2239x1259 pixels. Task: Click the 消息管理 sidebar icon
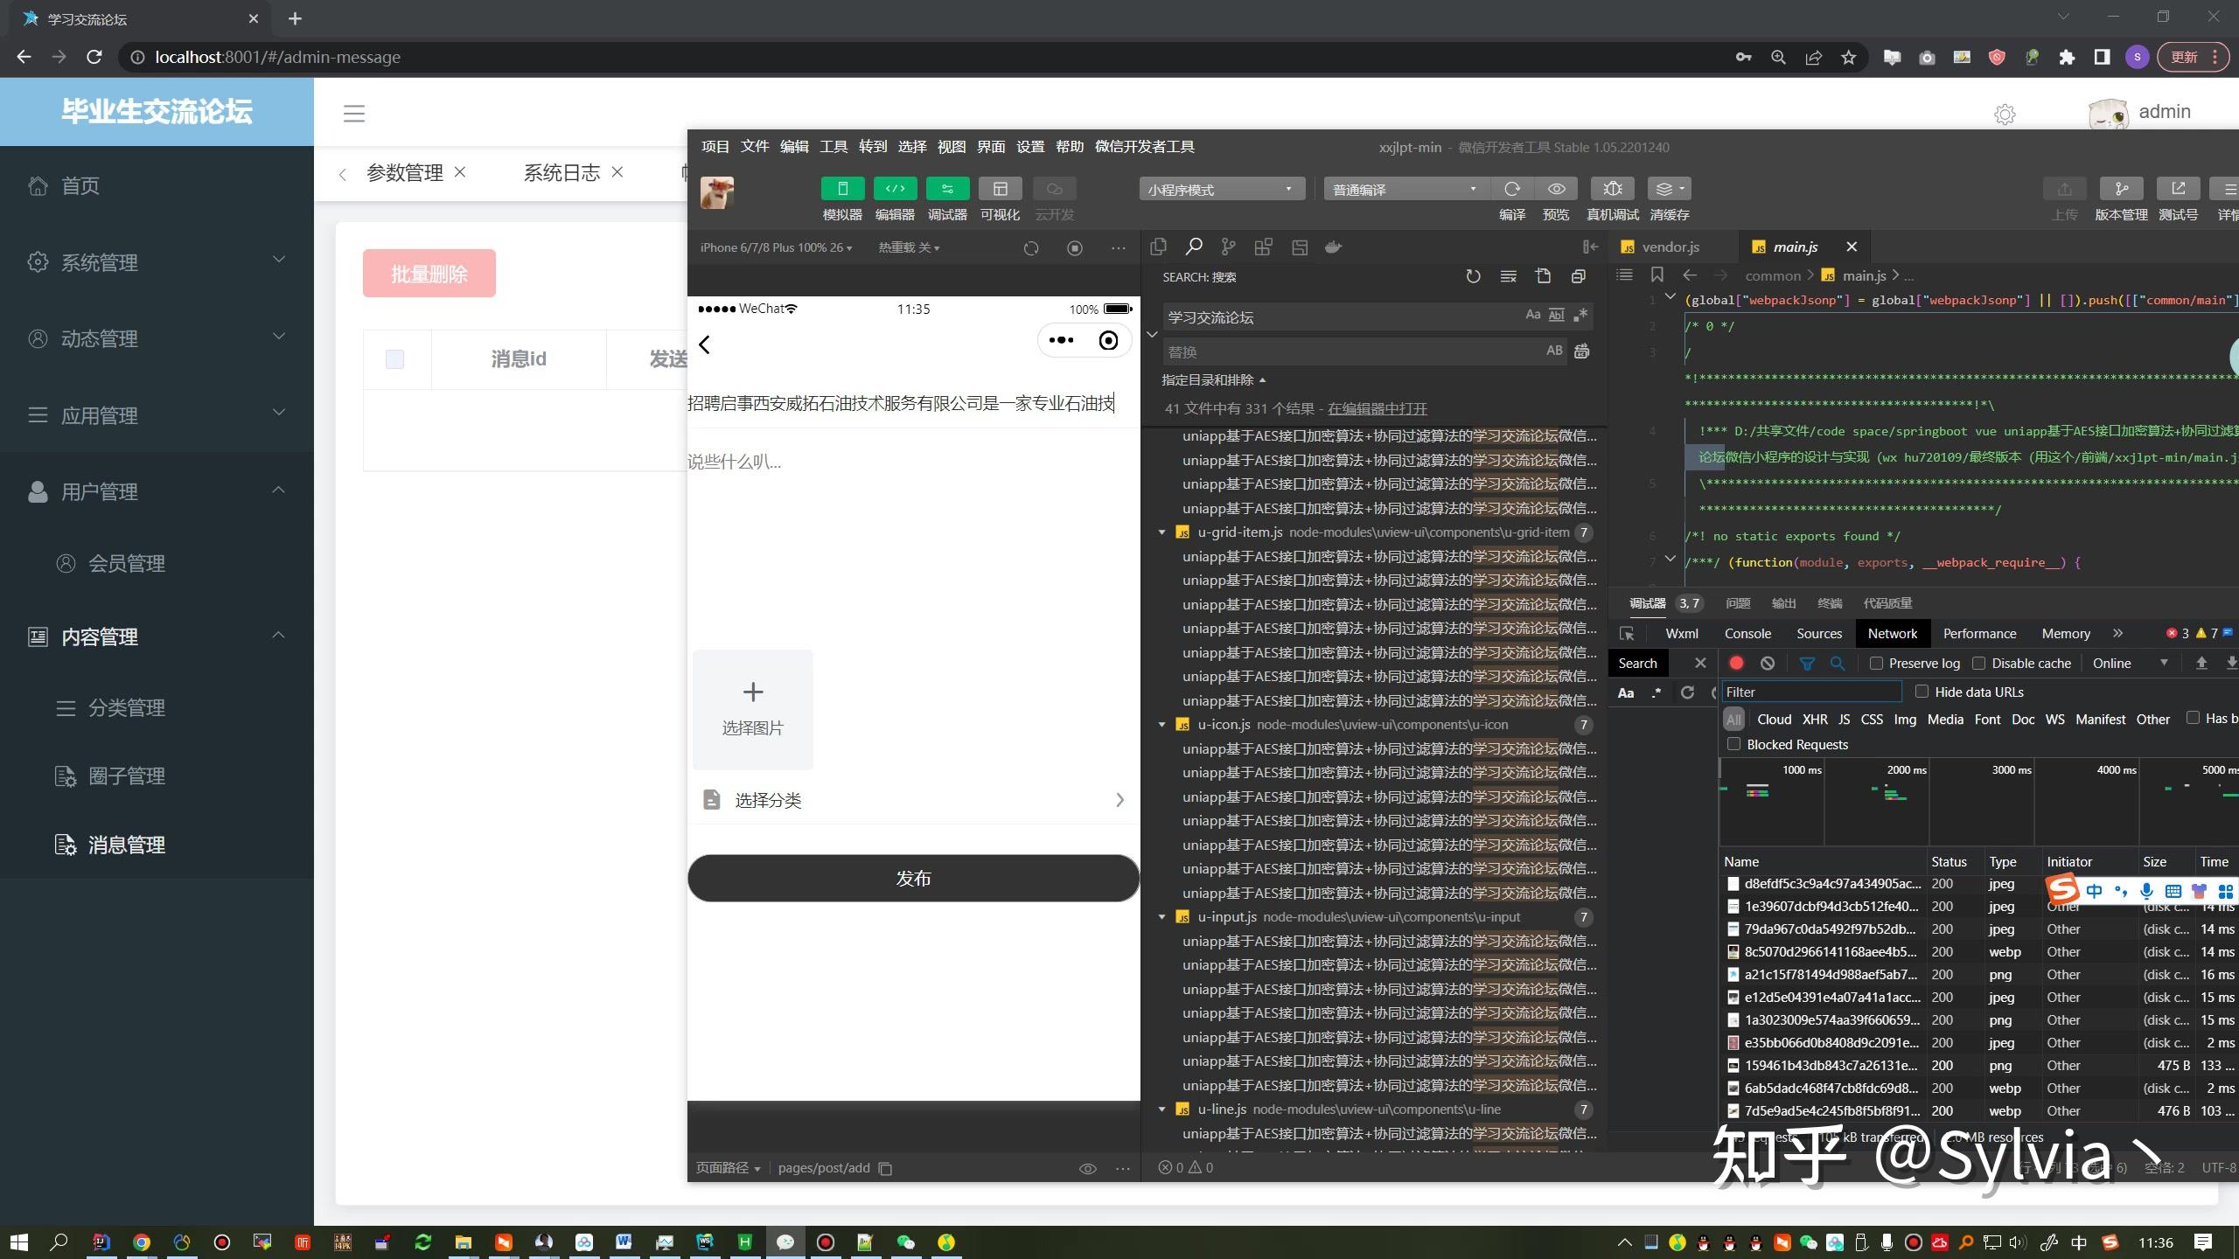click(x=65, y=845)
